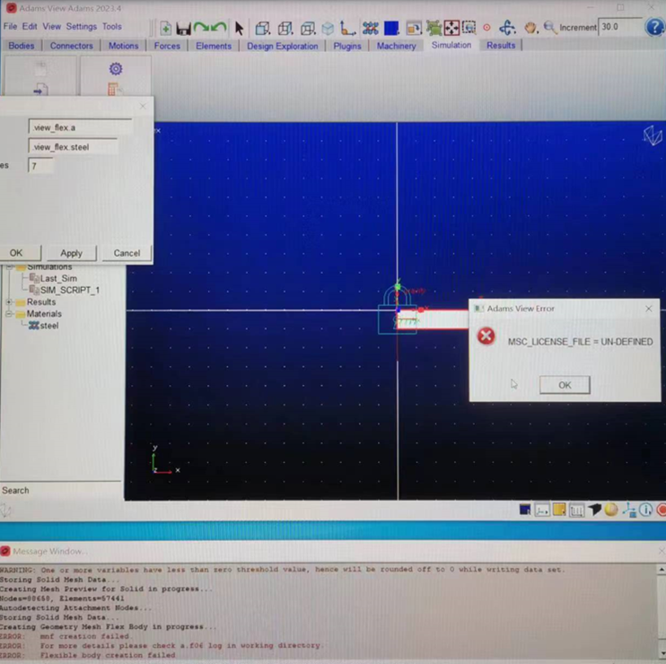Switch to the Connectors ribbon tab
This screenshot has width=666, height=664.
point(72,46)
